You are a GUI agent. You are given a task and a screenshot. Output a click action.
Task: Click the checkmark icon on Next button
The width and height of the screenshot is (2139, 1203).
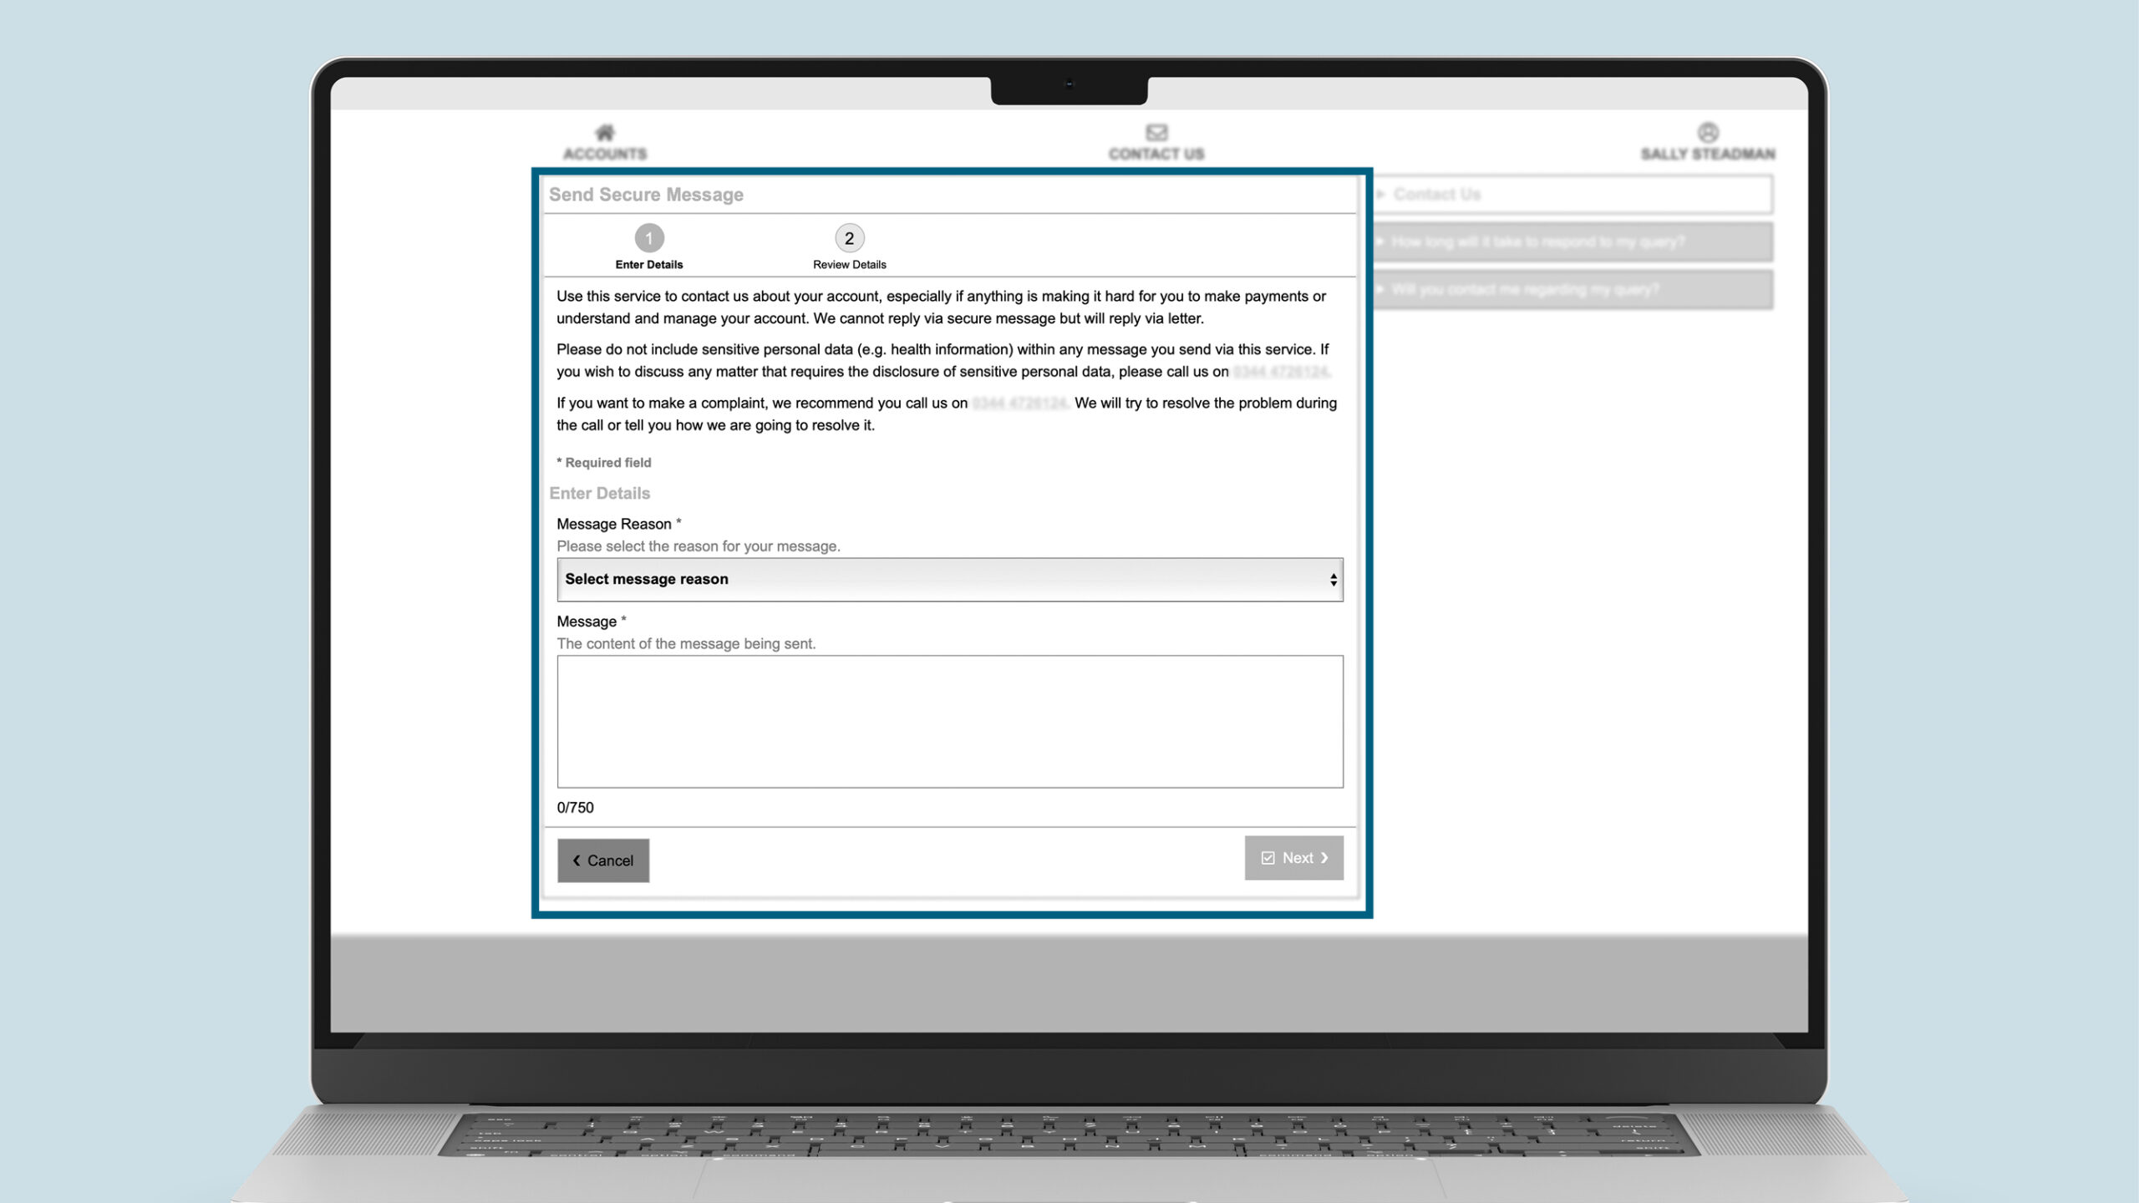click(1268, 858)
